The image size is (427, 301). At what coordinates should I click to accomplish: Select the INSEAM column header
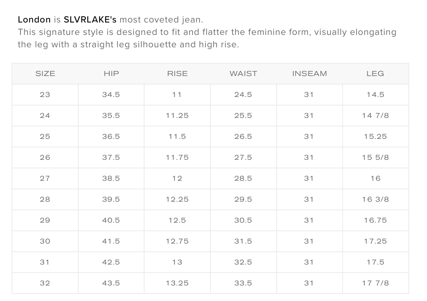(309, 74)
